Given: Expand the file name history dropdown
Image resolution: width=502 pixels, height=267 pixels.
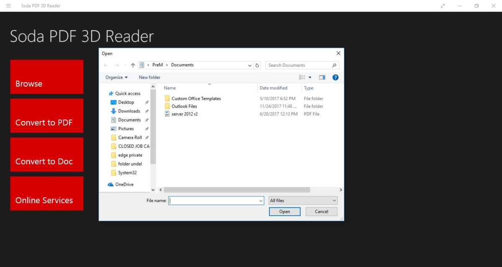Looking at the screenshot, I should 261,200.
